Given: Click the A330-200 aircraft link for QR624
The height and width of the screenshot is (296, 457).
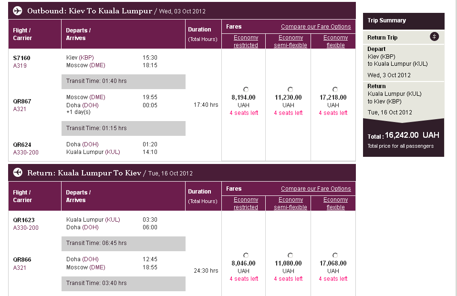Looking at the screenshot, I should [26, 153].
